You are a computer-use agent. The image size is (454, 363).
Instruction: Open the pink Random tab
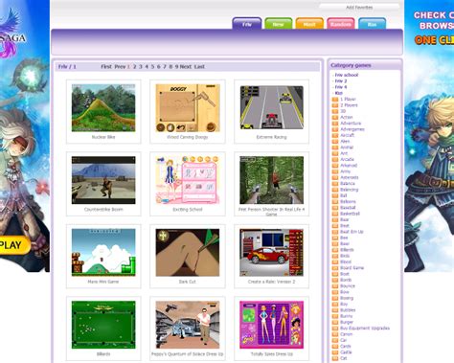click(x=341, y=24)
